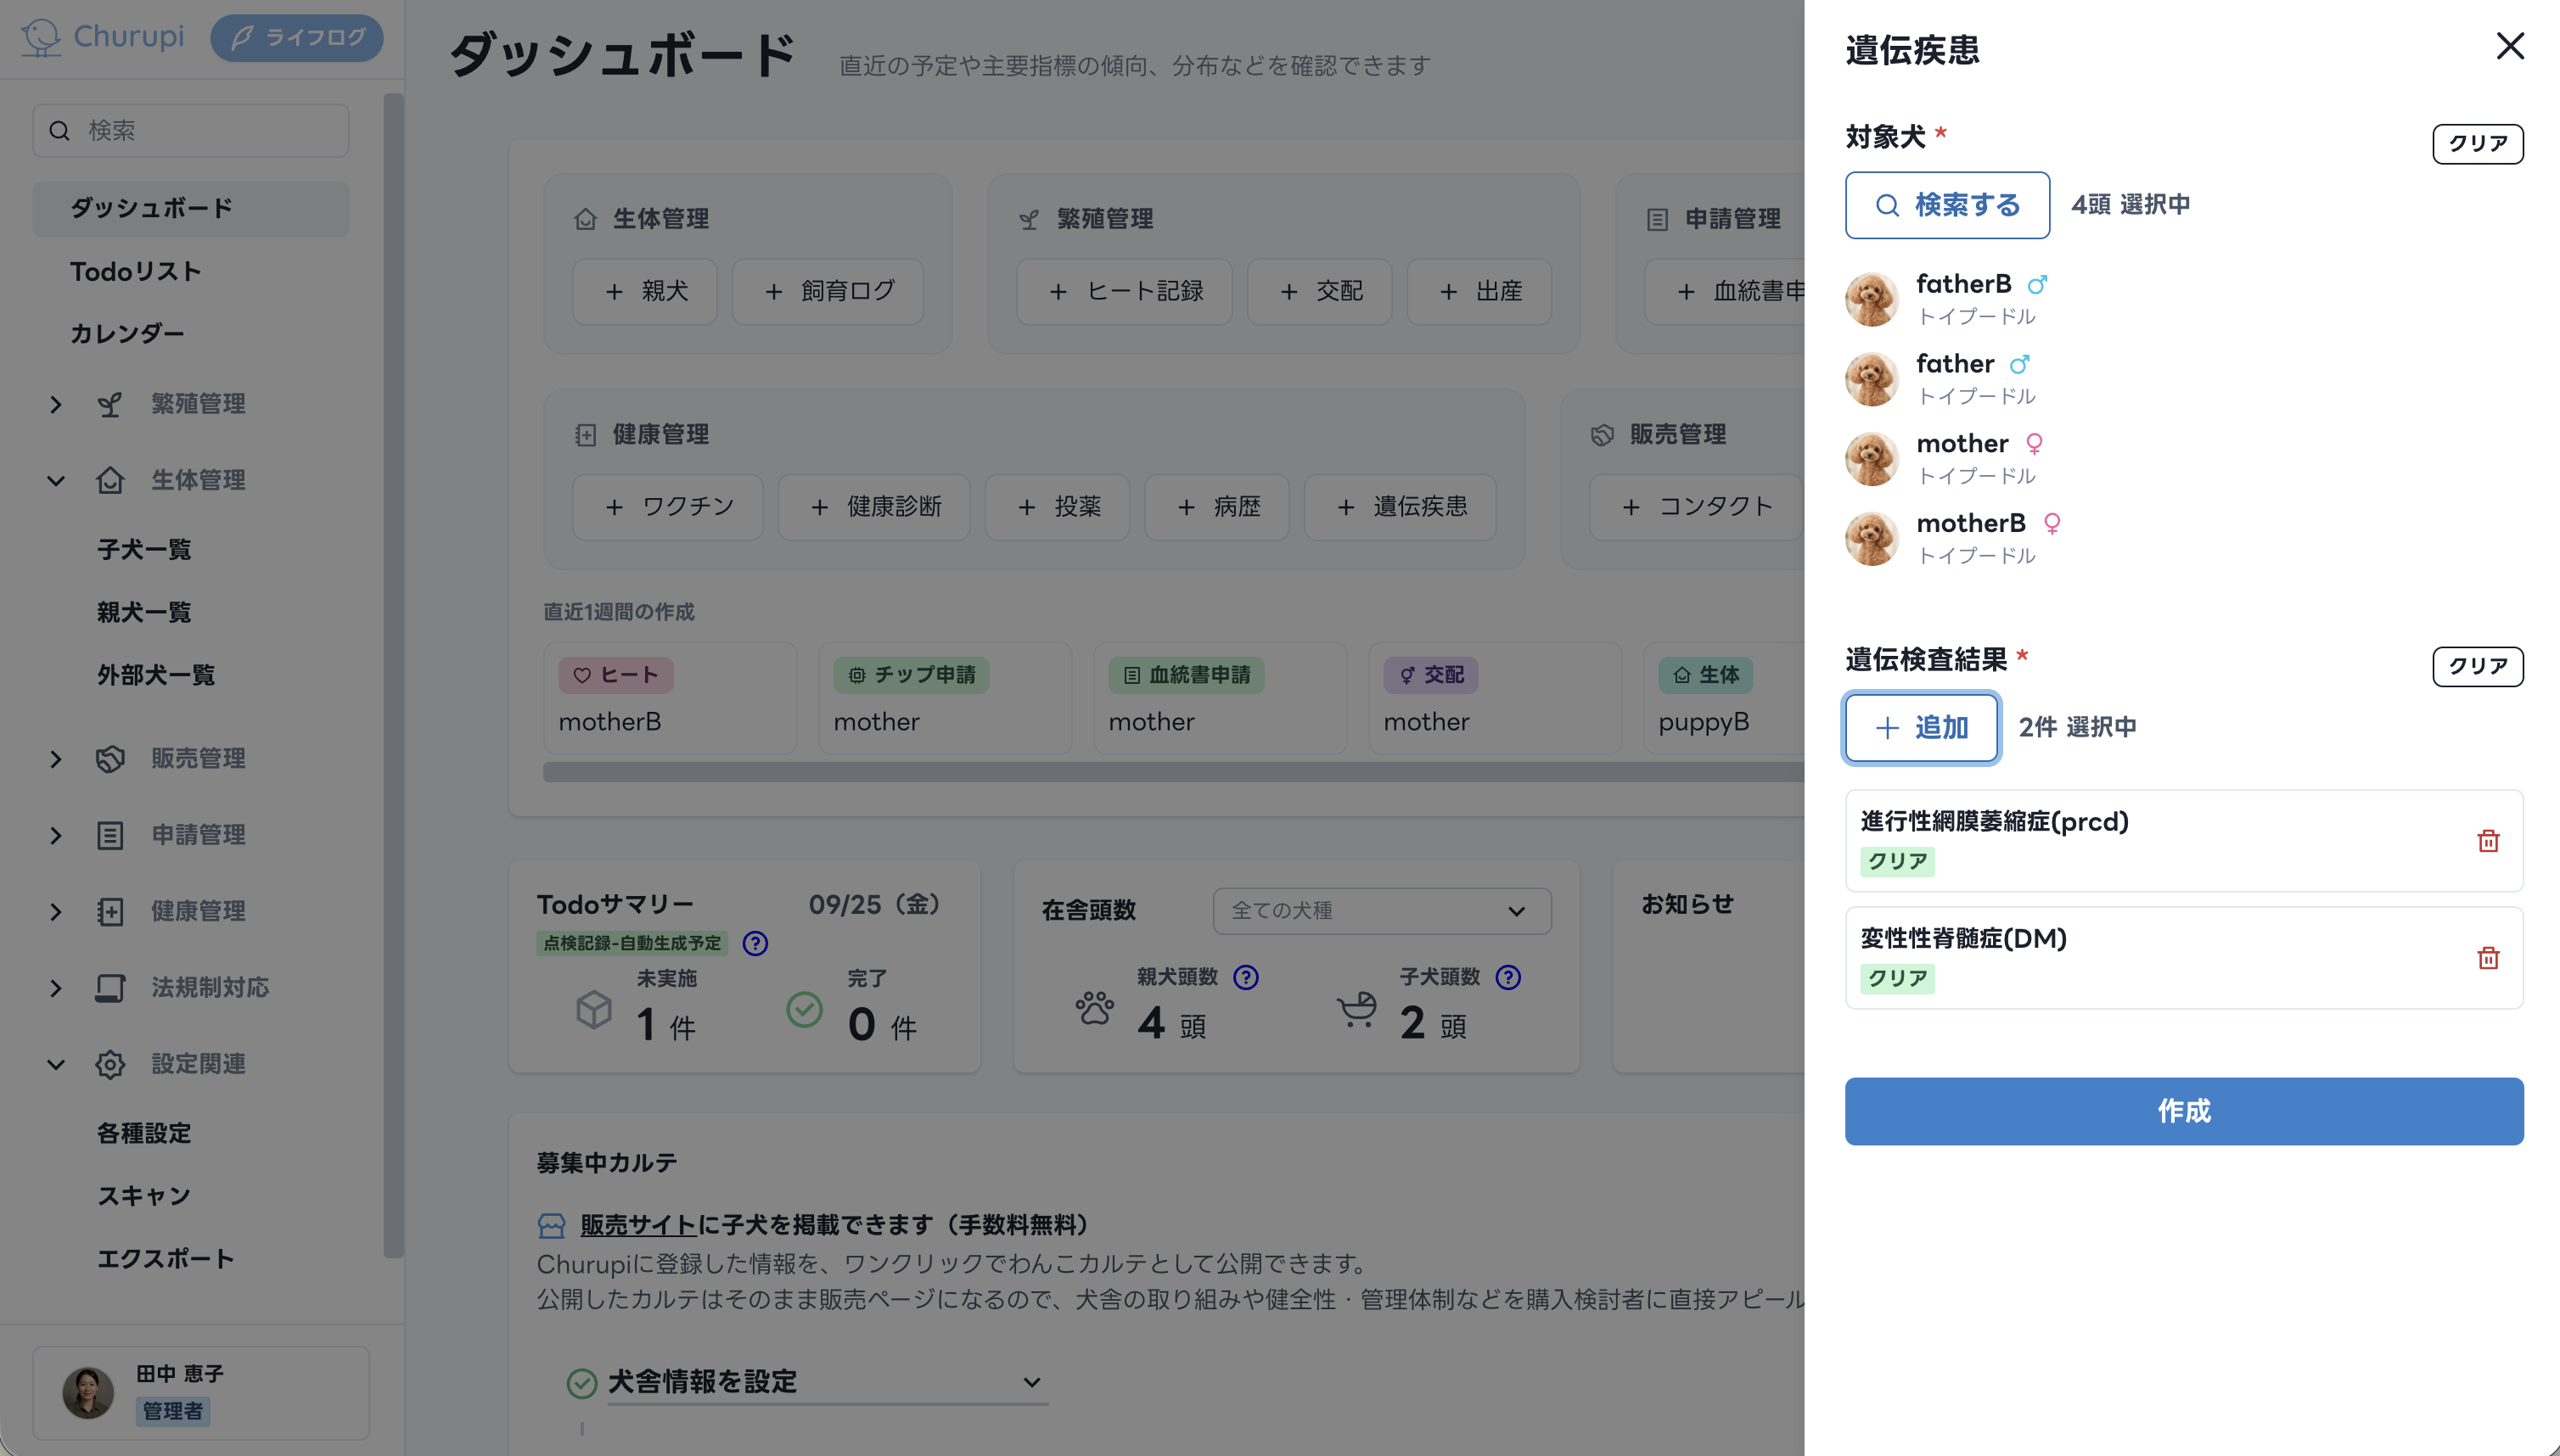
Task: Collapse the 生体管理 sidebar section
Action: [x=56, y=480]
